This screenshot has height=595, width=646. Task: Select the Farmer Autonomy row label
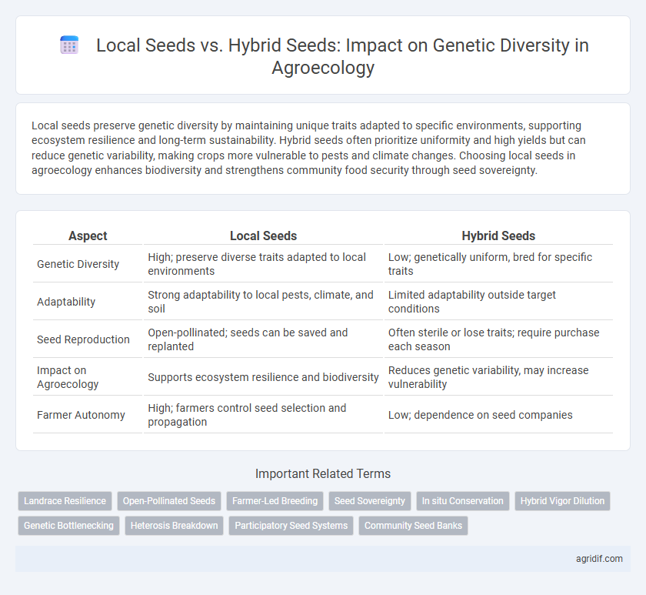81,415
